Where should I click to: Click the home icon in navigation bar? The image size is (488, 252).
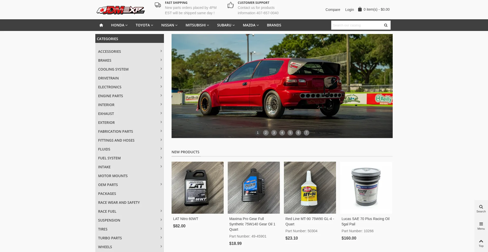point(101,25)
